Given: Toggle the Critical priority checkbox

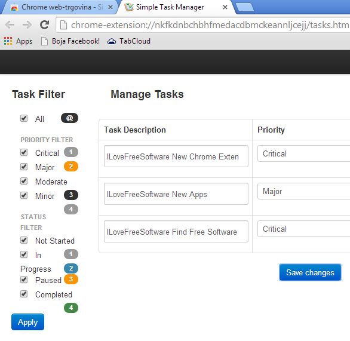Looking at the screenshot, I should click(x=24, y=152).
